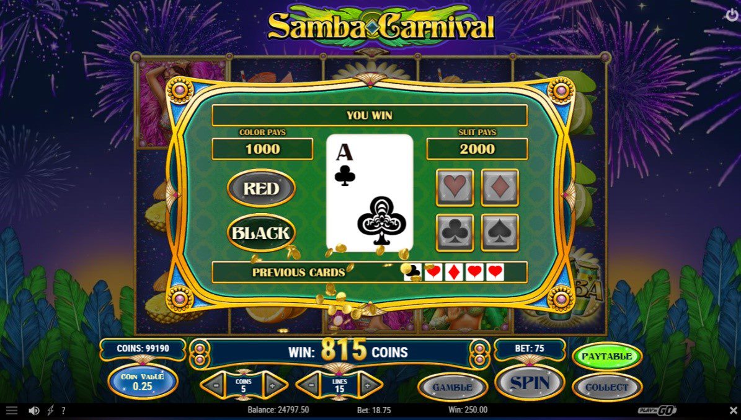Image resolution: width=741 pixels, height=420 pixels.
Task: Open the help question mark icon
Action: point(63,411)
